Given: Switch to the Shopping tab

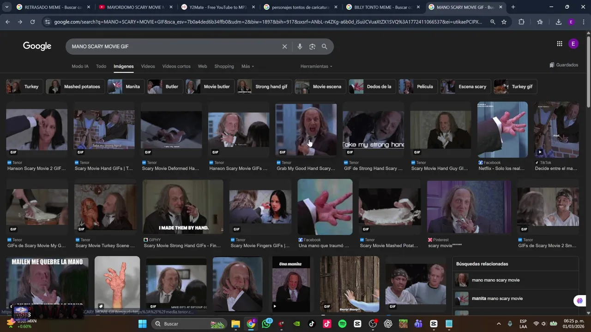Looking at the screenshot, I should tap(224, 66).
